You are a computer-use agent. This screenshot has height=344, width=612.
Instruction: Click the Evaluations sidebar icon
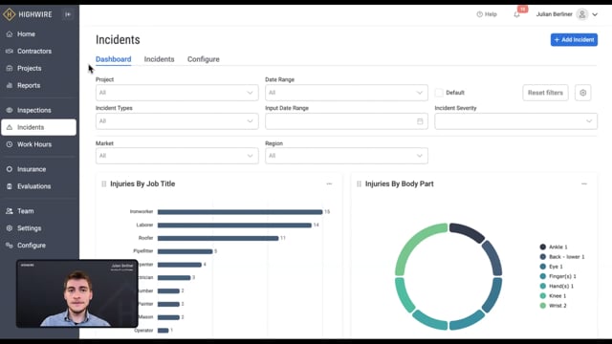(10, 186)
